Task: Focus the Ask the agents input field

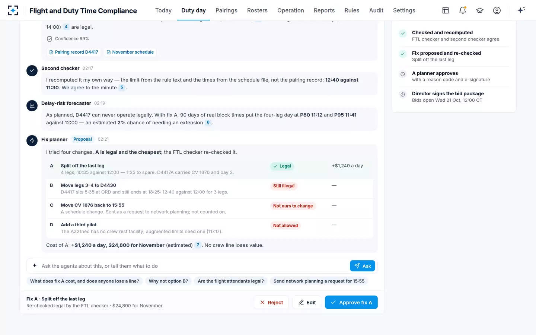Action: (x=194, y=266)
